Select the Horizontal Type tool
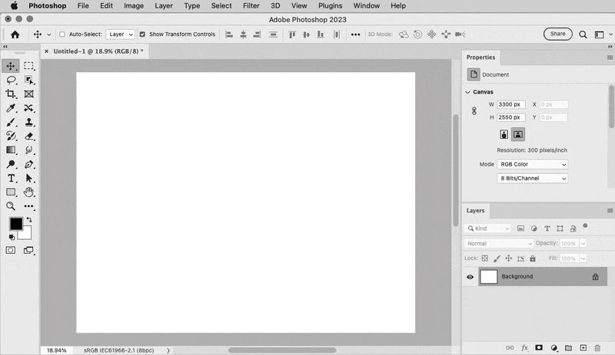 click(x=11, y=178)
